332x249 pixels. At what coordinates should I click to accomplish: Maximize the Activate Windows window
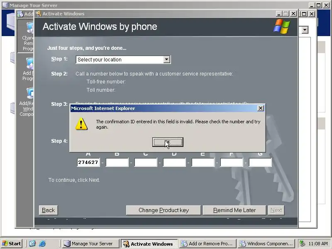[286, 14]
